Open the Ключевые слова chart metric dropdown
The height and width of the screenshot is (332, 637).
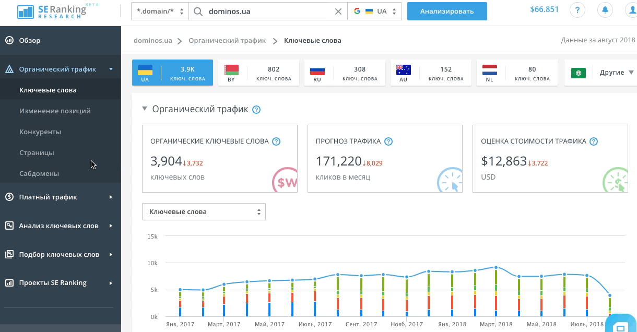point(204,212)
